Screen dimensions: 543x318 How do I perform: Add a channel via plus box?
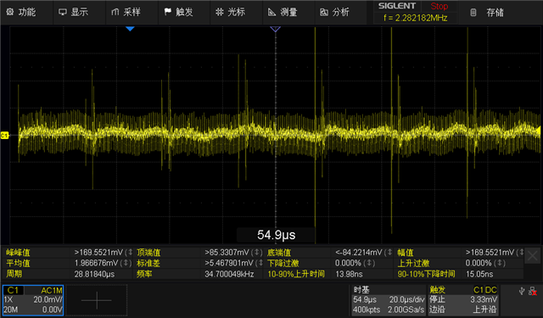97,300
